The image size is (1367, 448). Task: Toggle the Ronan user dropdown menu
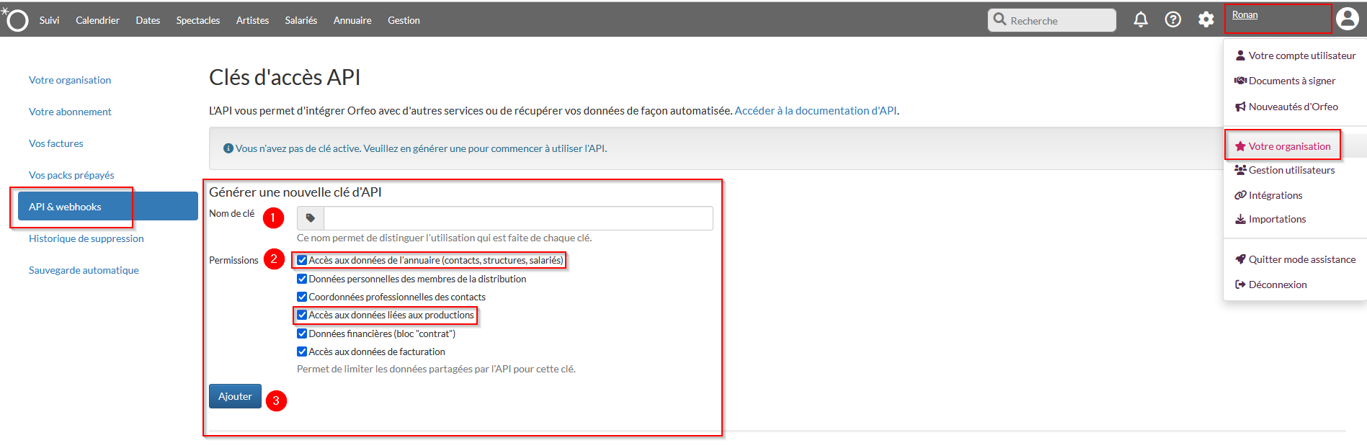(1244, 15)
